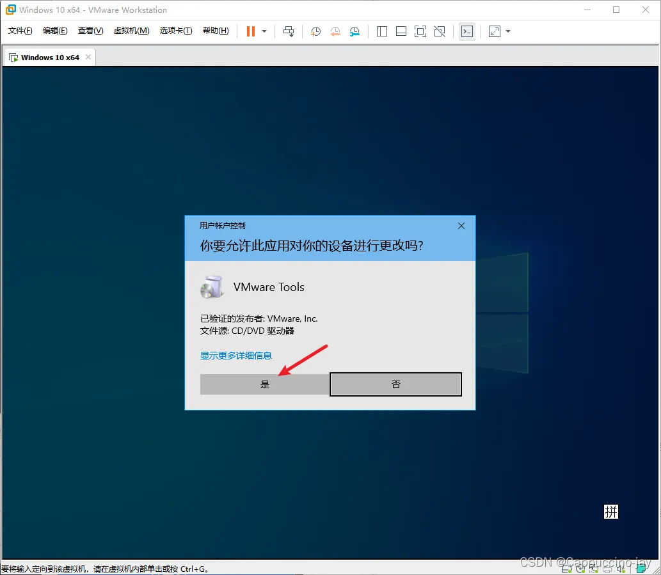Image resolution: width=661 pixels, height=575 pixels.
Task: Toggle the thumbnail bar layout icon
Action: pyautogui.click(x=401, y=31)
